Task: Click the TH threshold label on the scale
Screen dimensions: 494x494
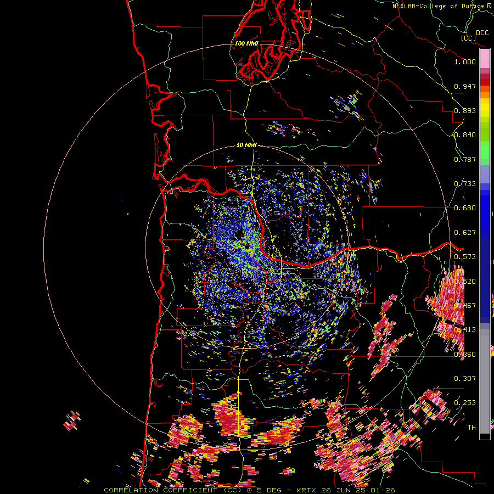Action: pos(471,427)
